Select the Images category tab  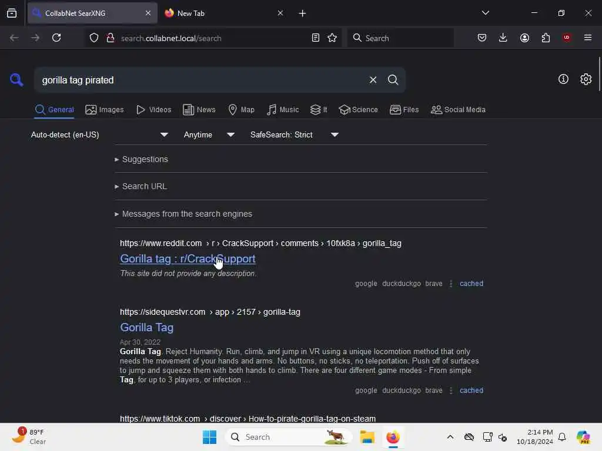(x=105, y=110)
